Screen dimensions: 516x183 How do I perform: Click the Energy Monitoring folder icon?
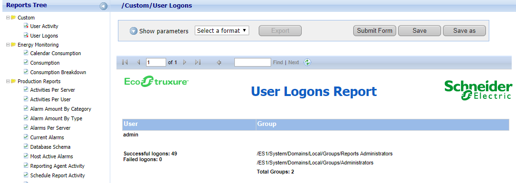point(13,45)
